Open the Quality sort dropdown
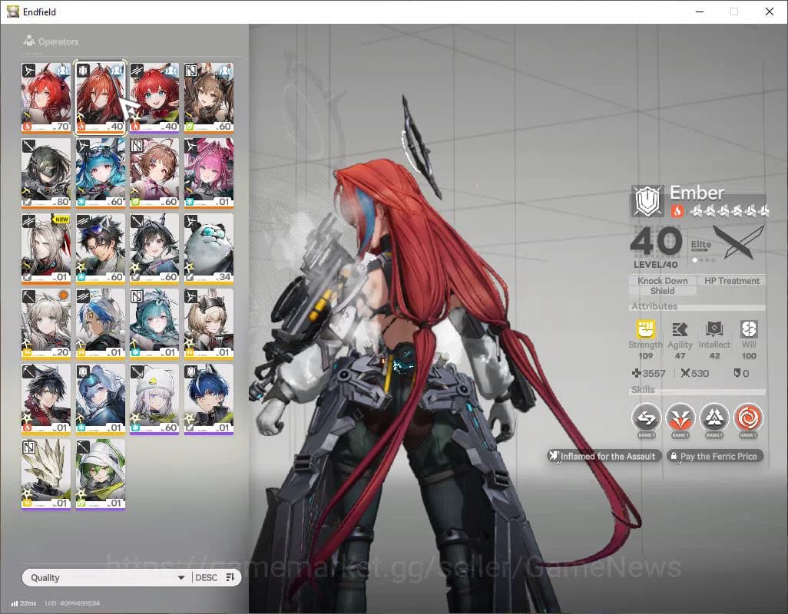788x614 pixels. tap(108, 577)
